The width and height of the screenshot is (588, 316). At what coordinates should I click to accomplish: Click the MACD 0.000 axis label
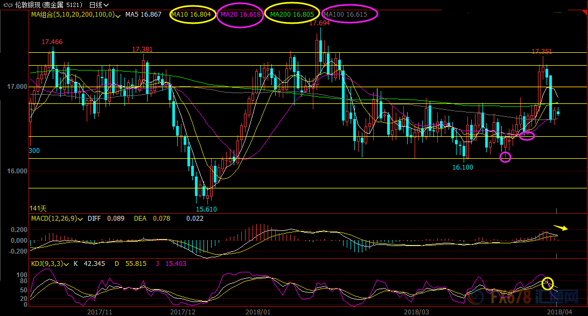point(19,241)
